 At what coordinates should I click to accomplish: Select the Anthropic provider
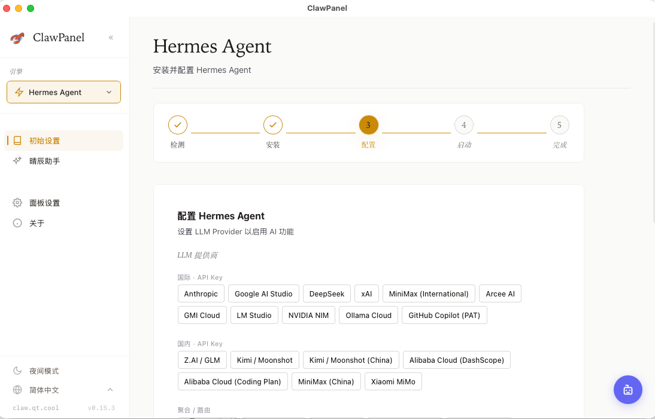point(201,293)
